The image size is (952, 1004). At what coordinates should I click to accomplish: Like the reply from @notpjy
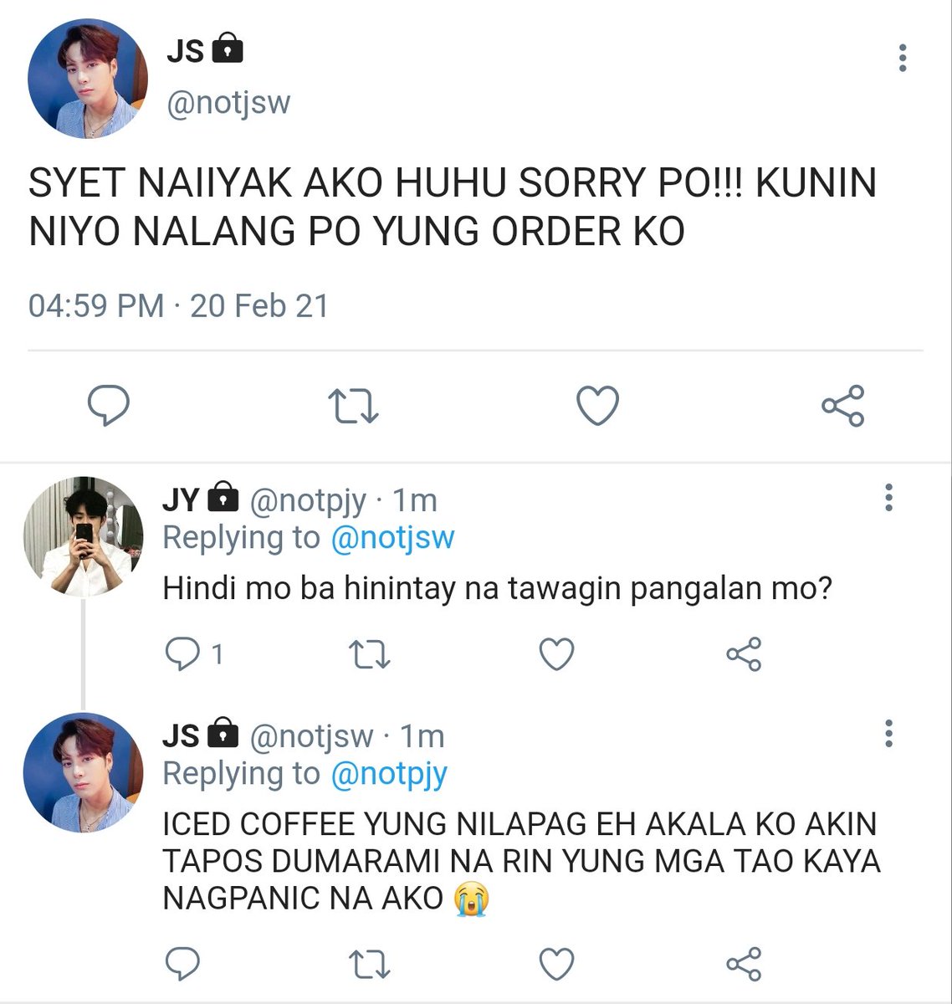point(556,654)
